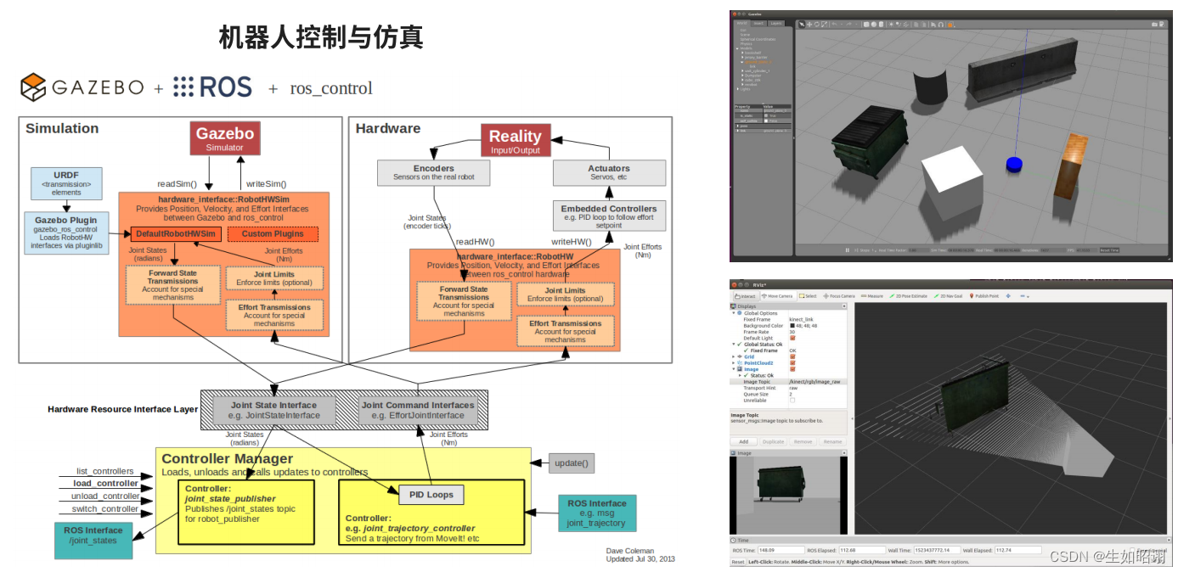
Task: Select the Measure tool in RViz
Action: point(872,296)
